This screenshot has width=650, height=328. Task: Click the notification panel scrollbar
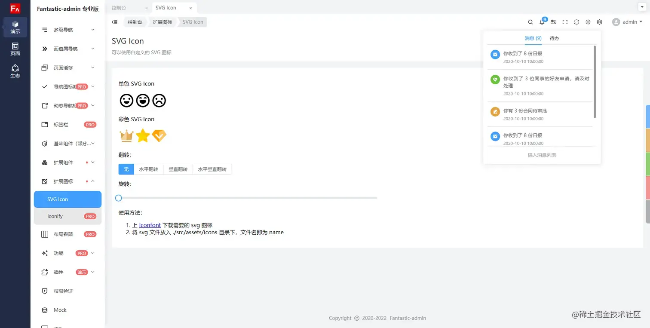click(595, 82)
